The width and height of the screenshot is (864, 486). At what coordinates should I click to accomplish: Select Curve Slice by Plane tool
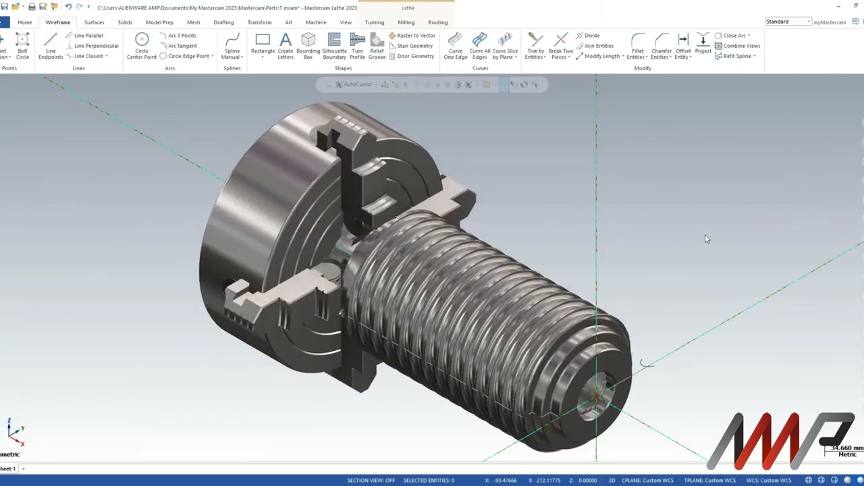pyautogui.click(x=505, y=46)
